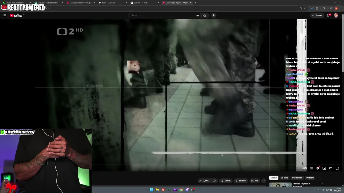Click the Vytvoriť create button
Viewport: 344px width, 193px height.
317,15
